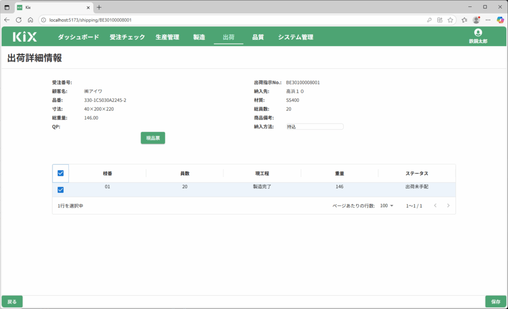Refresh the page with the browser reload icon
Image resolution: width=508 pixels, height=309 pixels.
18,20
